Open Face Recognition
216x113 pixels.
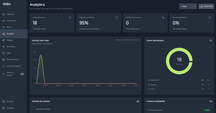(x=13, y=66)
